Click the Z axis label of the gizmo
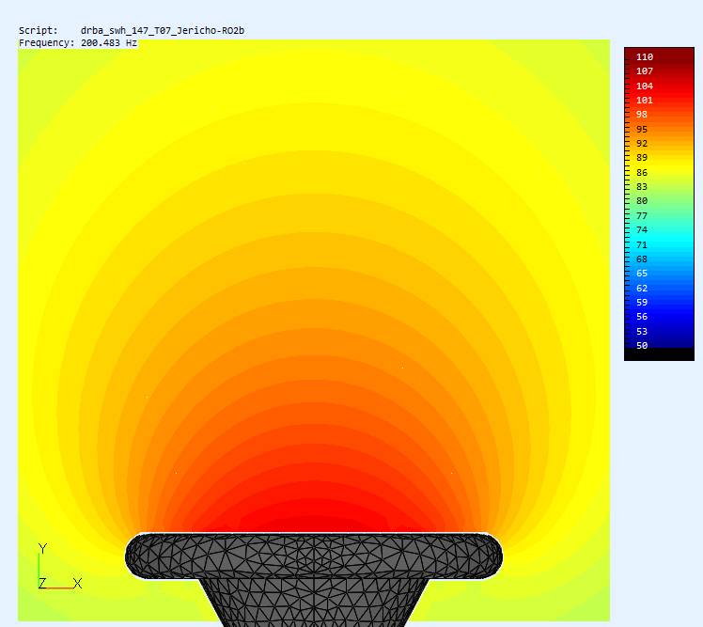 click(42, 584)
